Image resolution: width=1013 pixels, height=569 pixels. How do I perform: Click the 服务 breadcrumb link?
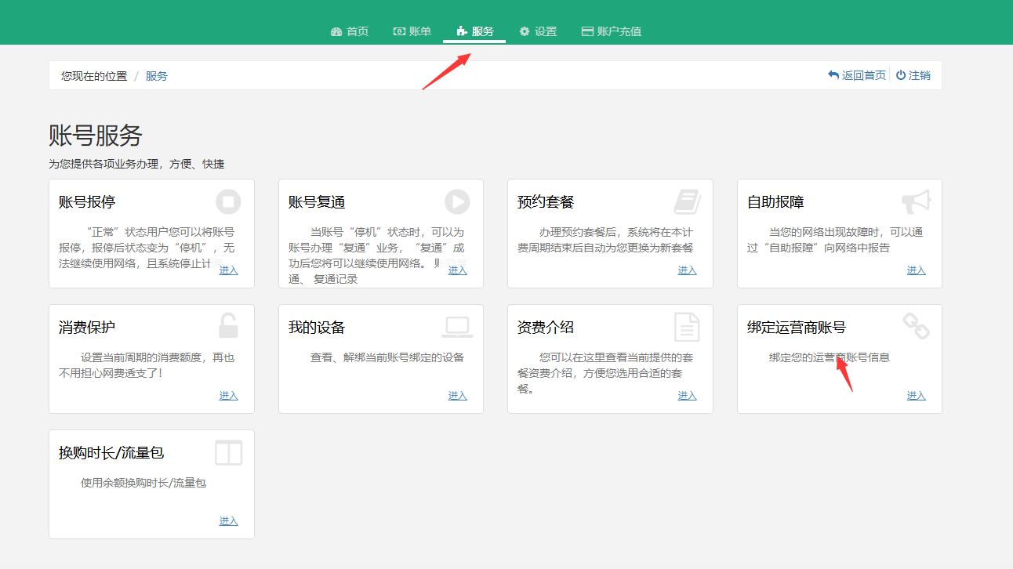tap(157, 76)
